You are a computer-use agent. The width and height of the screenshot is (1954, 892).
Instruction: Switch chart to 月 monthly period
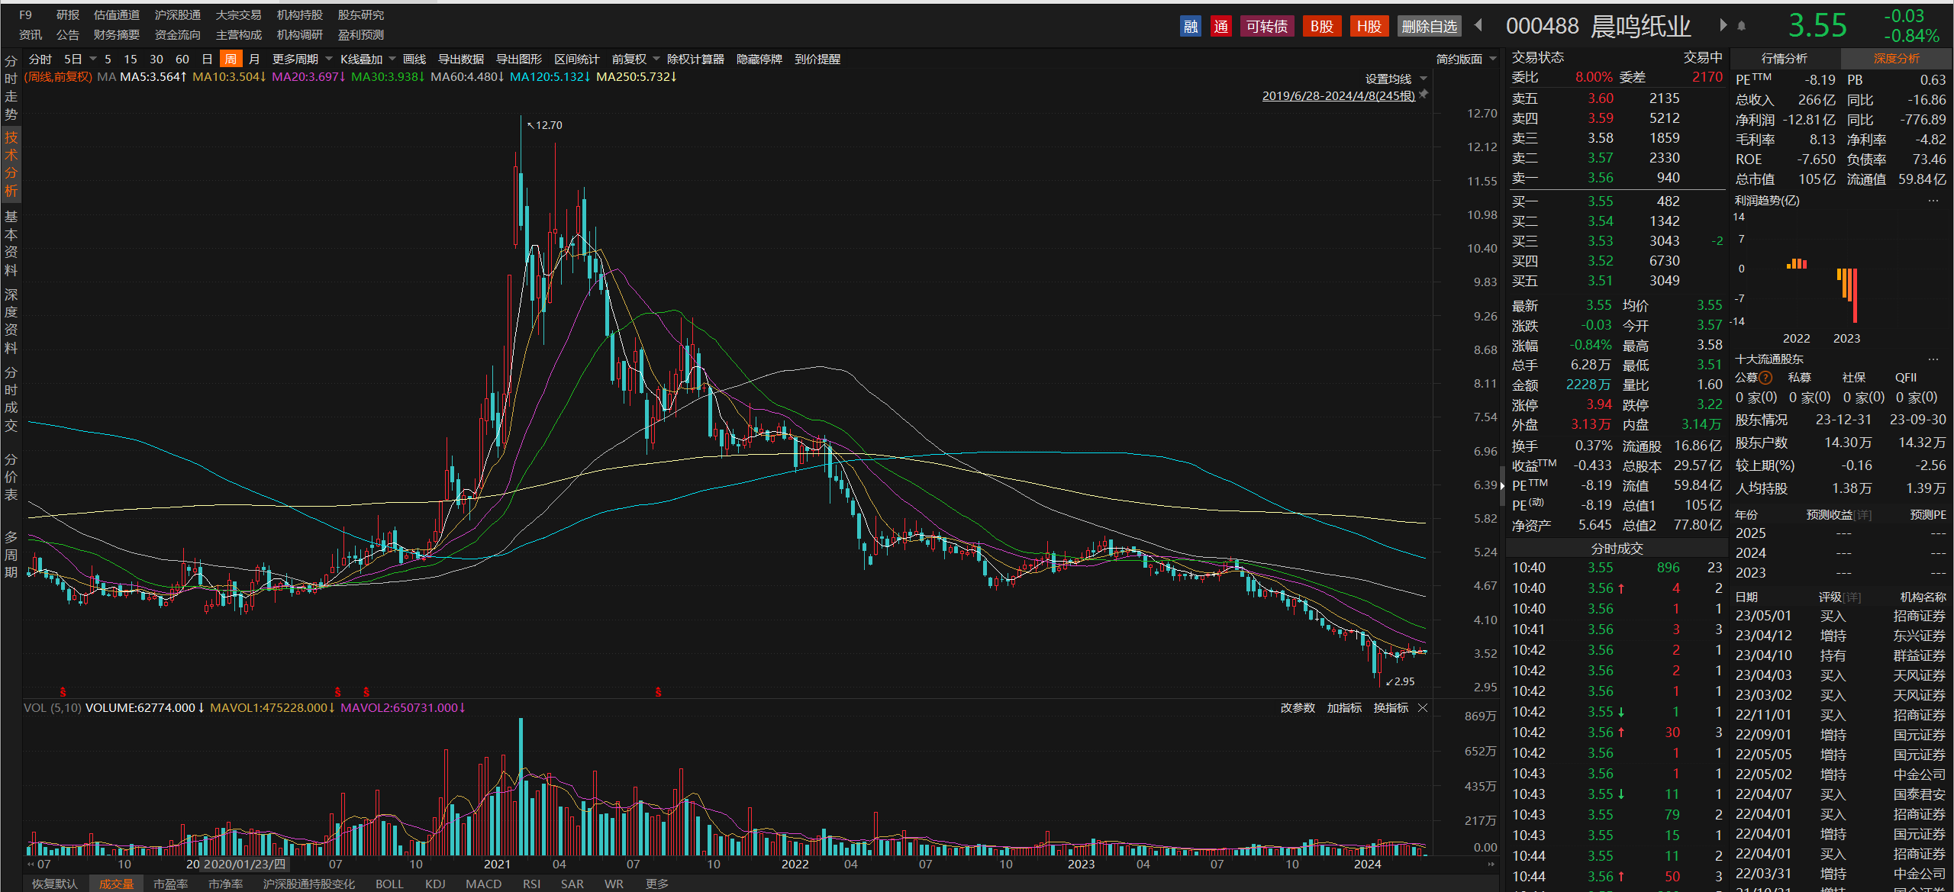click(254, 59)
